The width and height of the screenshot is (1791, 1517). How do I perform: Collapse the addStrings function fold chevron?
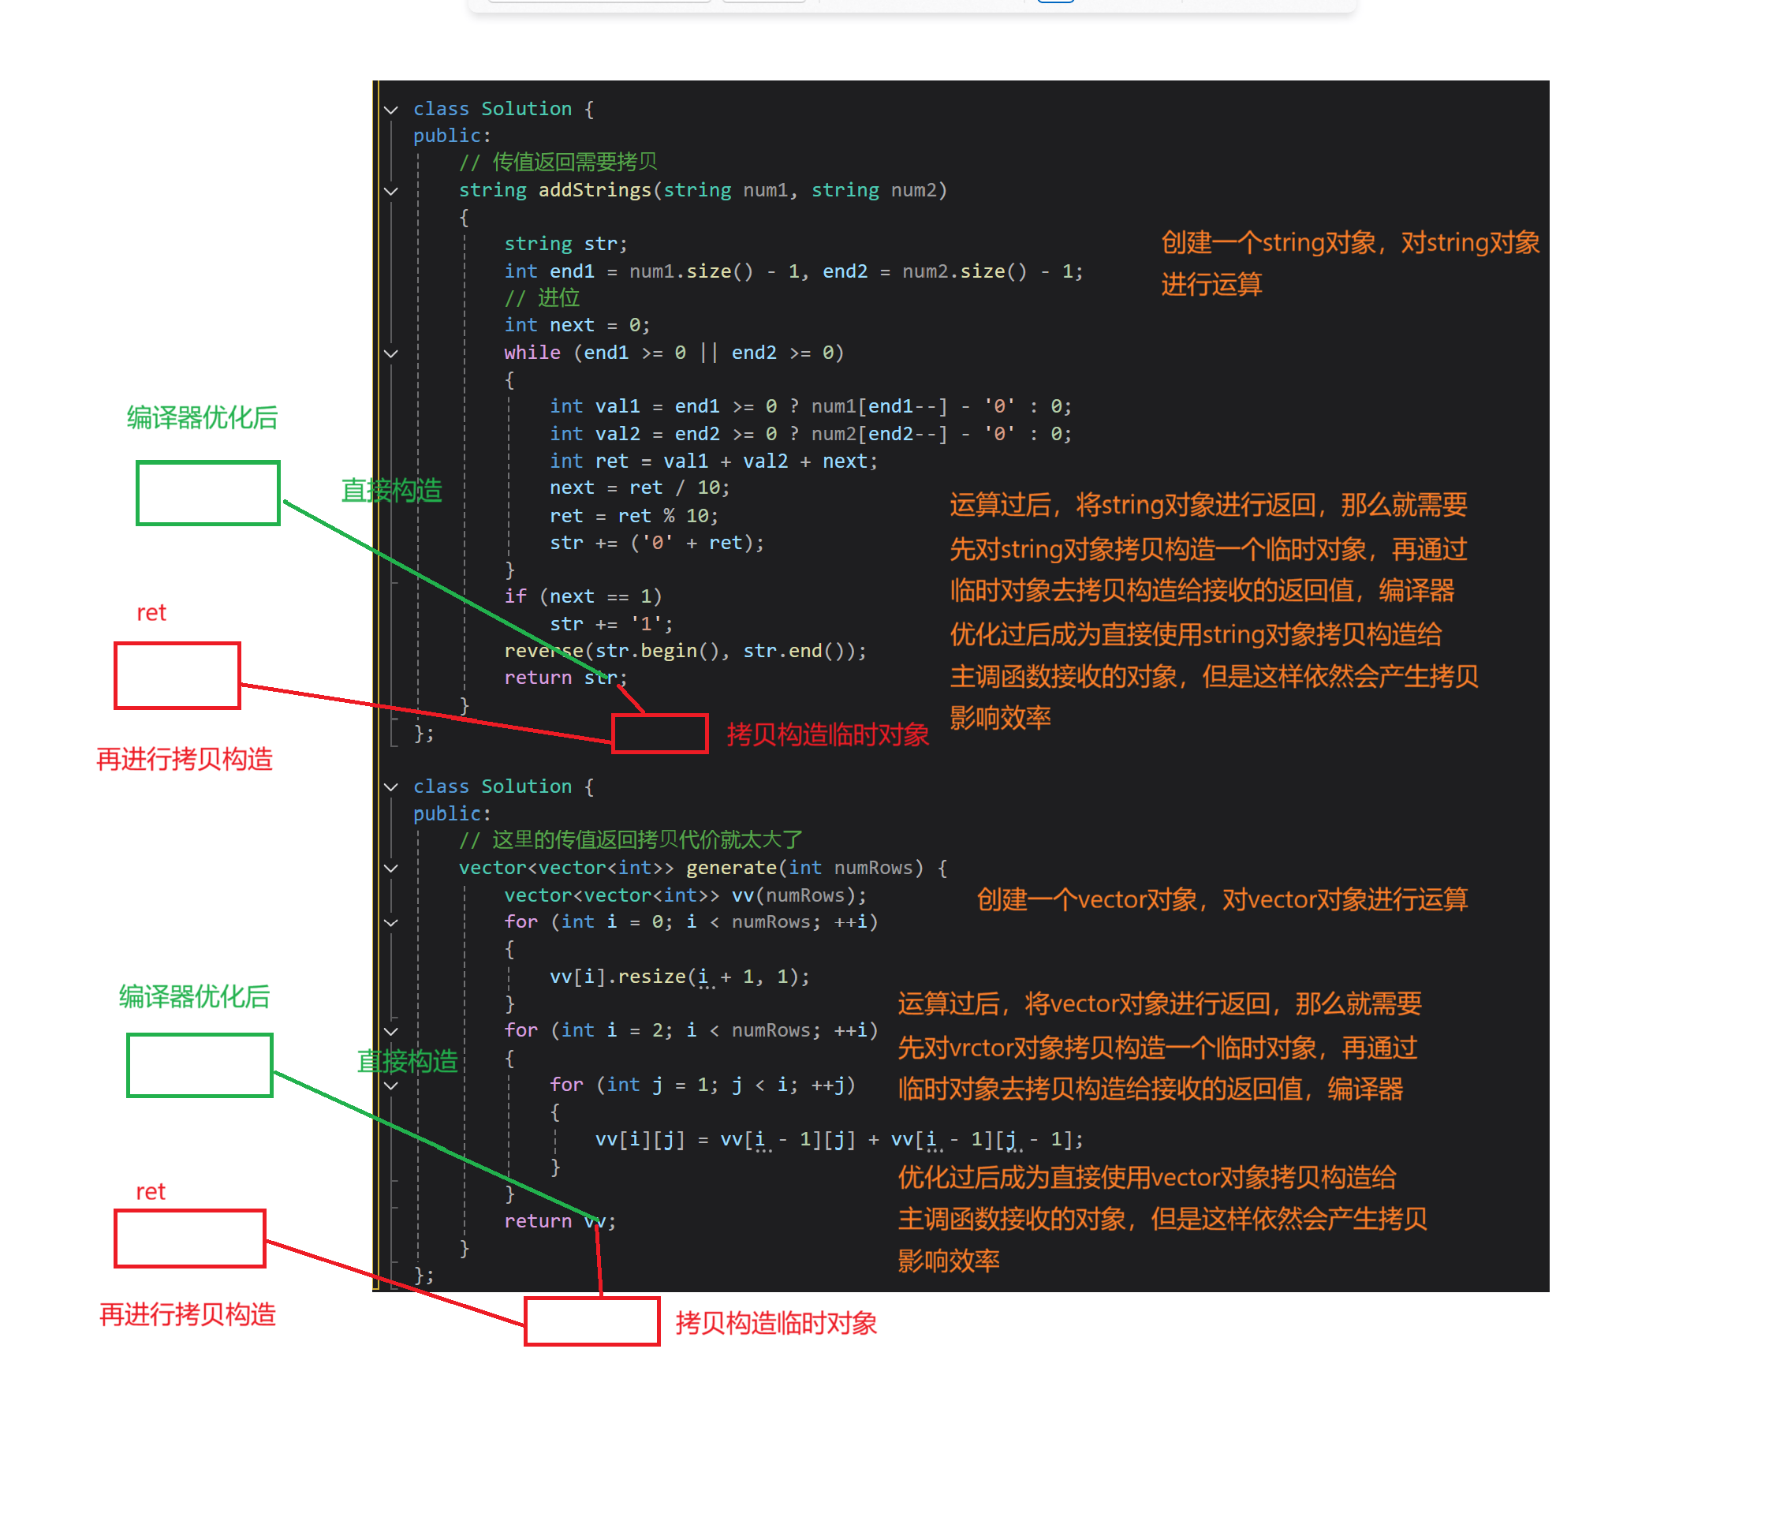(391, 191)
